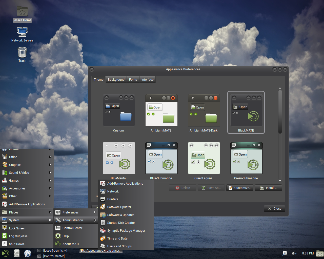
Task: Switch to the Interface tab
Action: (147, 79)
